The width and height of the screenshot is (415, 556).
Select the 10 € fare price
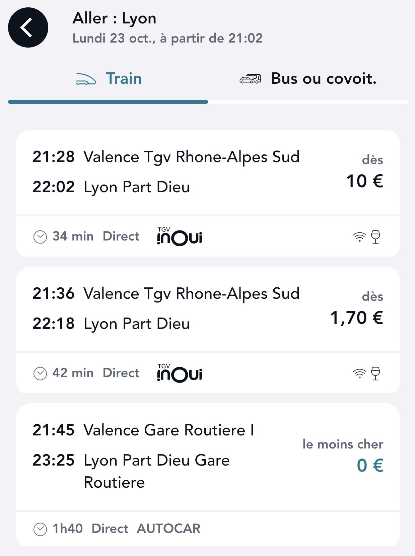coord(365,181)
